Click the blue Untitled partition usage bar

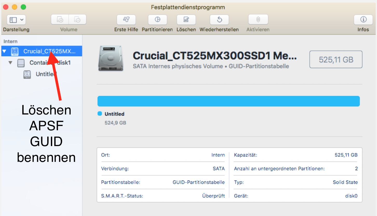click(228, 101)
